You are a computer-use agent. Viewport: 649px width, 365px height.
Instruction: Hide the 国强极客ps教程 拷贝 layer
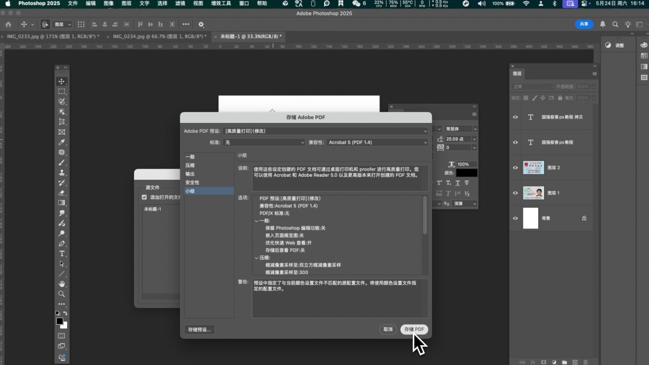[515, 117]
